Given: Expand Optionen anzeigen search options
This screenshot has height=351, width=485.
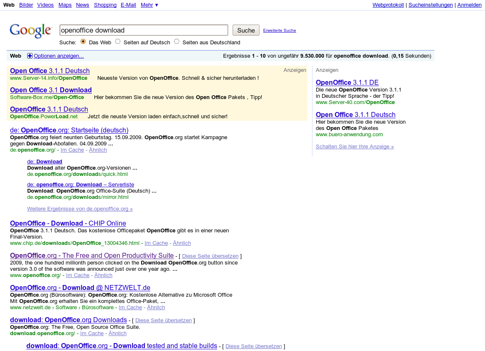Looking at the screenshot, I should tap(59, 56).
